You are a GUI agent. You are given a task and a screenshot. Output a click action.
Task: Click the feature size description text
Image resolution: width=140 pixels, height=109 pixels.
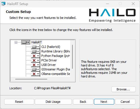(x=104, y=69)
